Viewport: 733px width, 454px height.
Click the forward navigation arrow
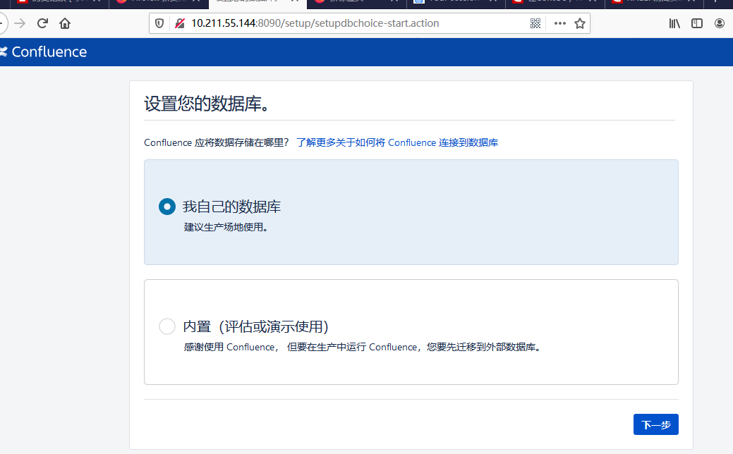[x=20, y=23]
